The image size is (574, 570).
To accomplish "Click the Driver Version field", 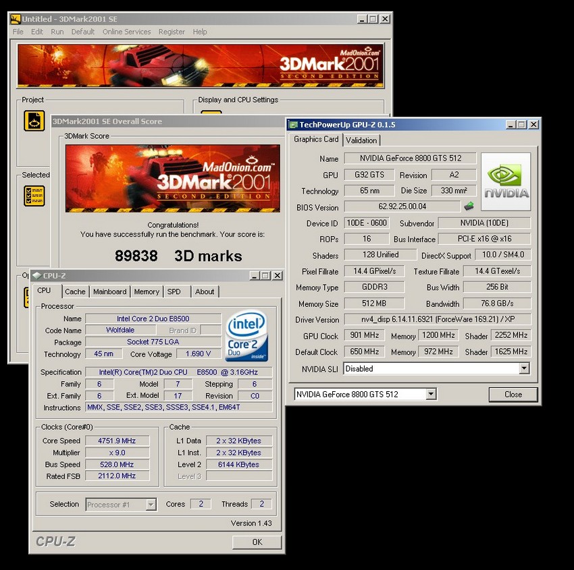I will (x=438, y=319).
